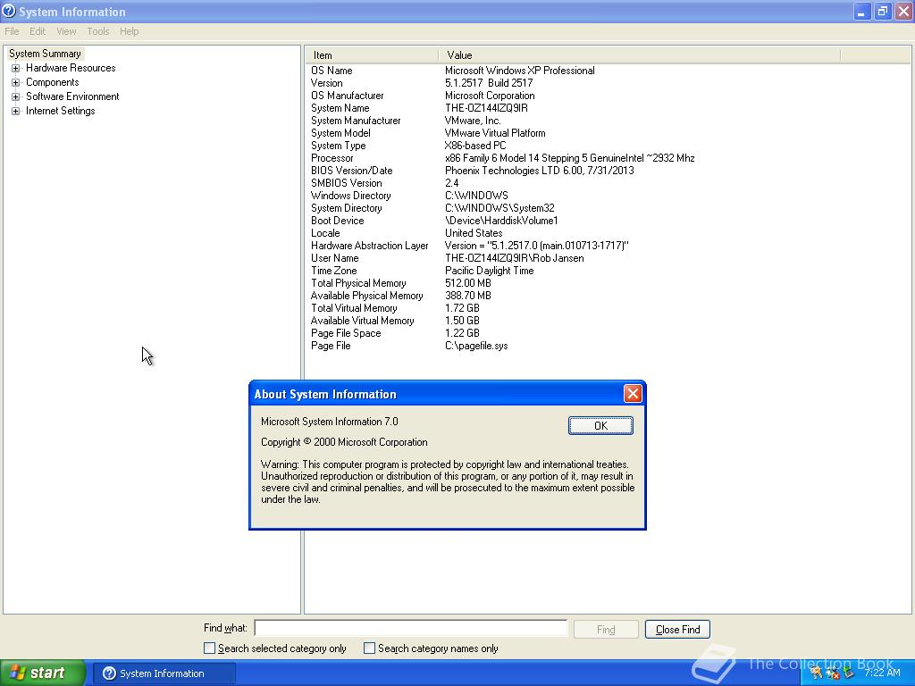Click System Information title bar icon
This screenshot has height=686, width=915.
tap(9, 11)
